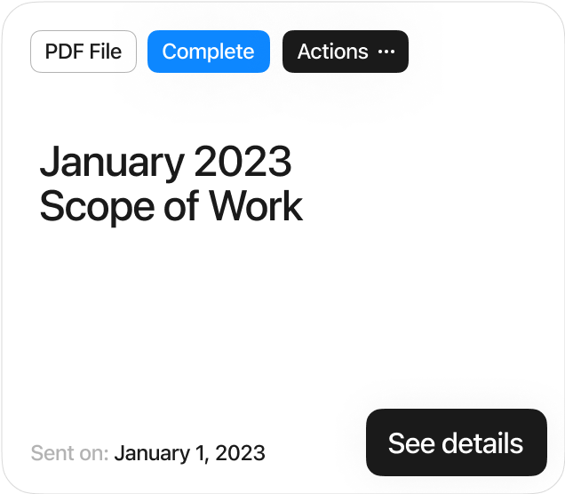Select the blue Complete status badge
565x494 pixels.
208,52
